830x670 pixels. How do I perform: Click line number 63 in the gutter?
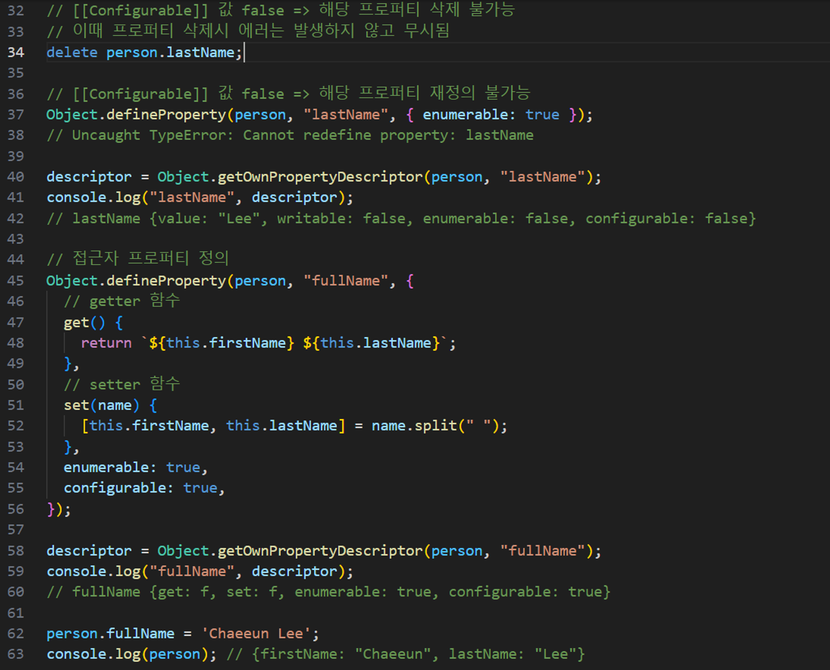click(x=16, y=654)
